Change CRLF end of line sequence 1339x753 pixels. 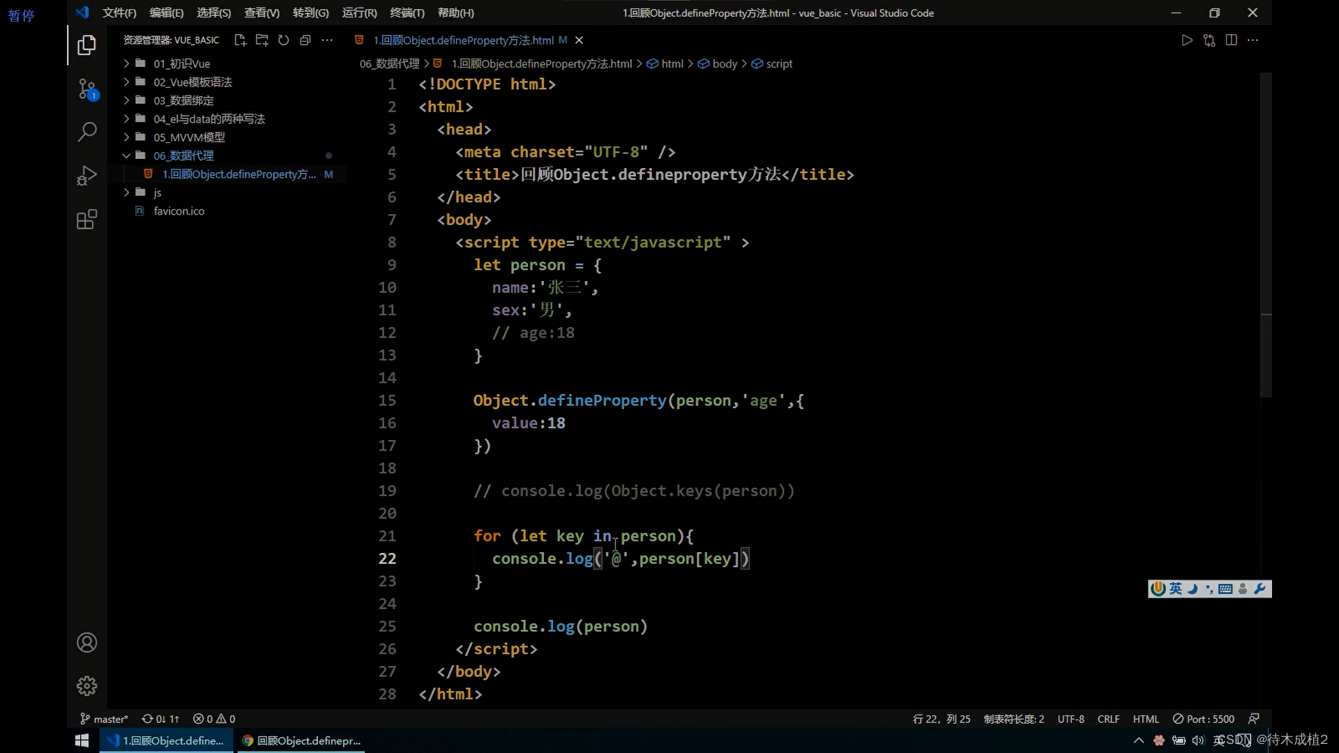click(1108, 719)
